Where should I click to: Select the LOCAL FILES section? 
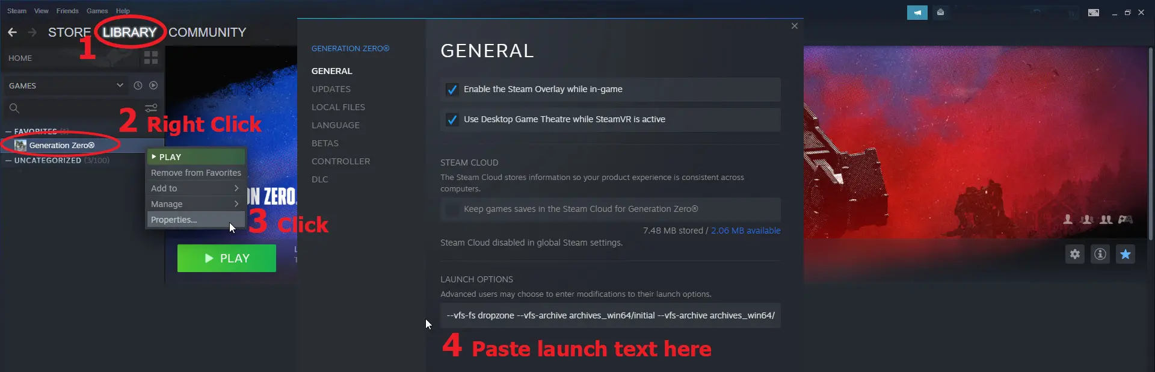[x=338, y=107]
